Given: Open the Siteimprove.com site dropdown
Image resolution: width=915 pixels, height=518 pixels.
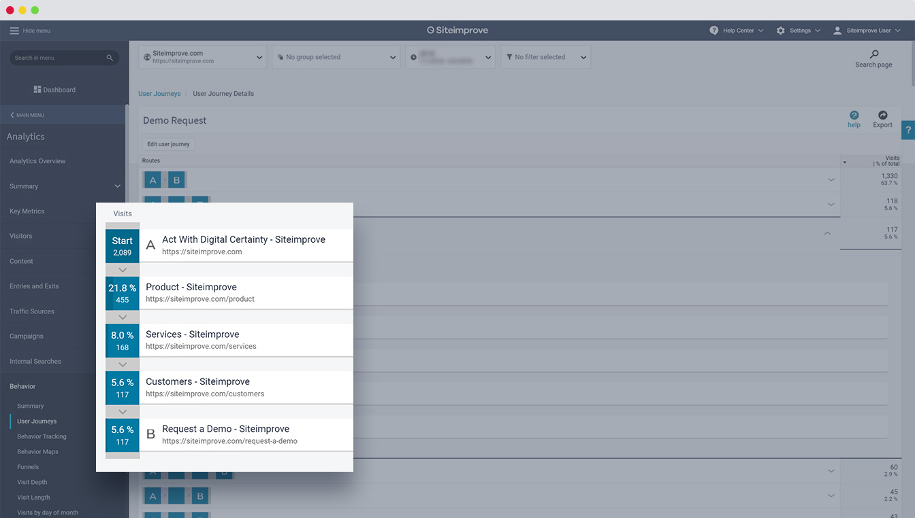Looking at the screenshot, I should coord(203,57).
